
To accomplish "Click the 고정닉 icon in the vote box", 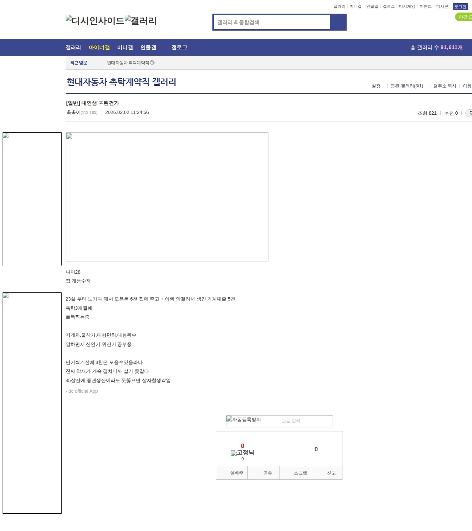I will click(x=242, y=453).
